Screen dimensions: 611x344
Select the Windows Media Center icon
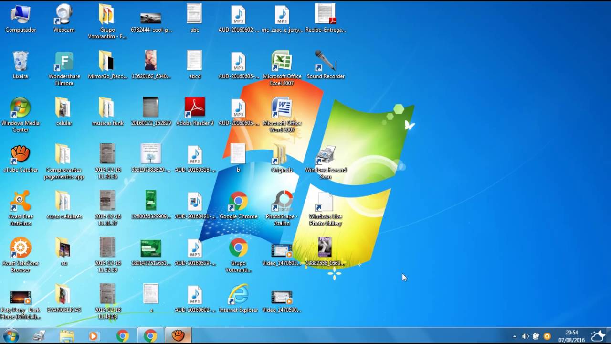click(21, 115)
